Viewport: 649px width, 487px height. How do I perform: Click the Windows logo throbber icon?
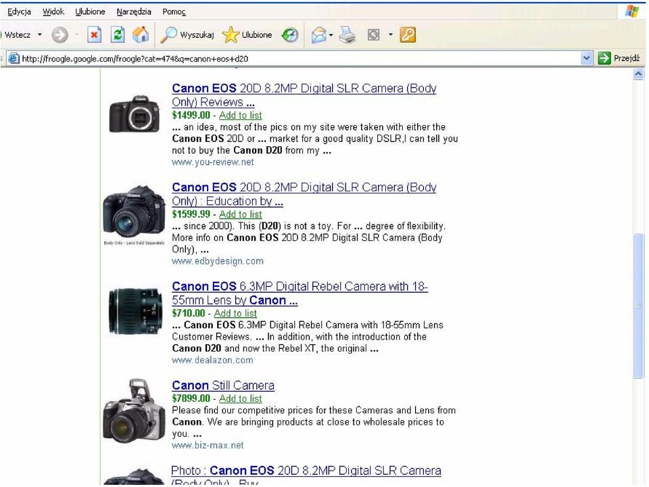point(631,11)
